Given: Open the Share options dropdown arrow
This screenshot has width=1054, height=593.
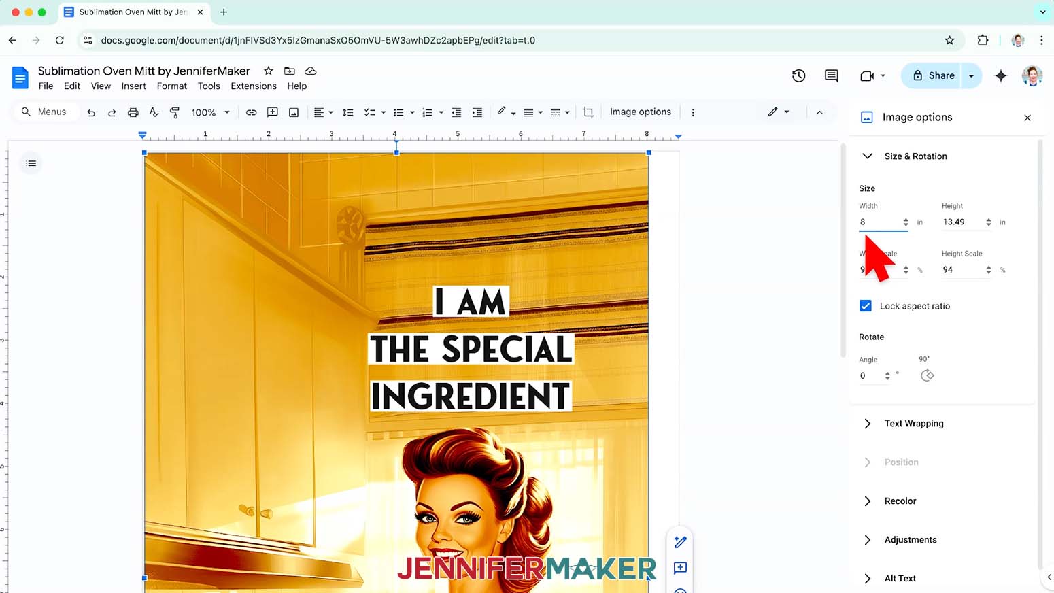Looking at the screenshot, I should 971,75.
